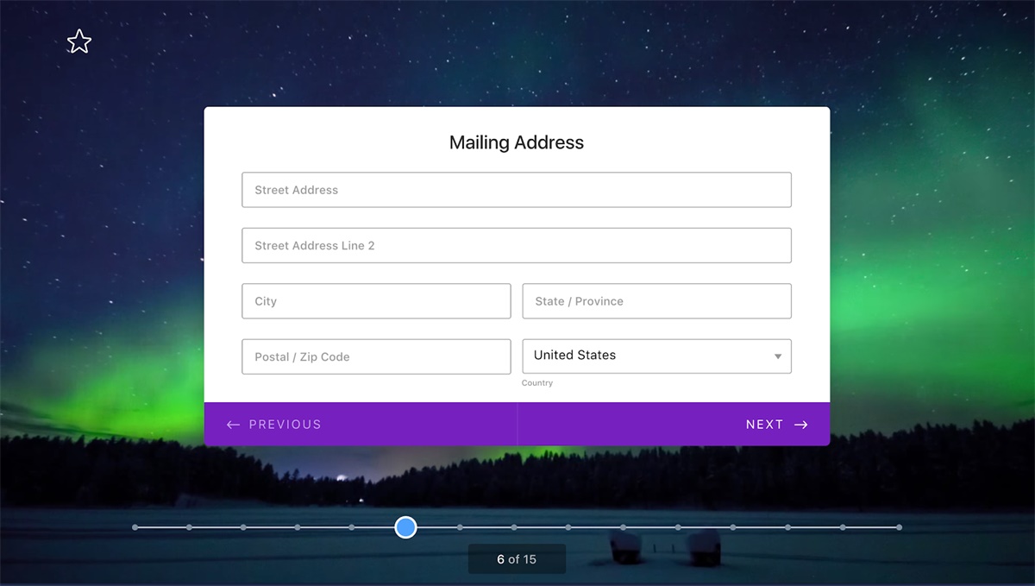Open the Country dropdown showing United States

click(x=655, y=356)
